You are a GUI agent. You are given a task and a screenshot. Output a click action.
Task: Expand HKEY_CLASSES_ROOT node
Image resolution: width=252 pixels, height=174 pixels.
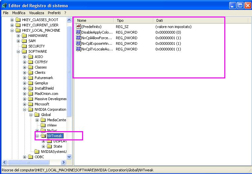tap(12, 20)
